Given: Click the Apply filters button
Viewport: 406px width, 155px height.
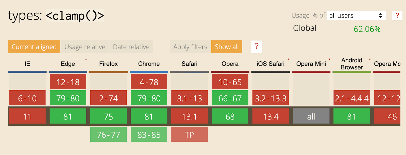Looking at the screenshot, I should click(x=190, y=47).
